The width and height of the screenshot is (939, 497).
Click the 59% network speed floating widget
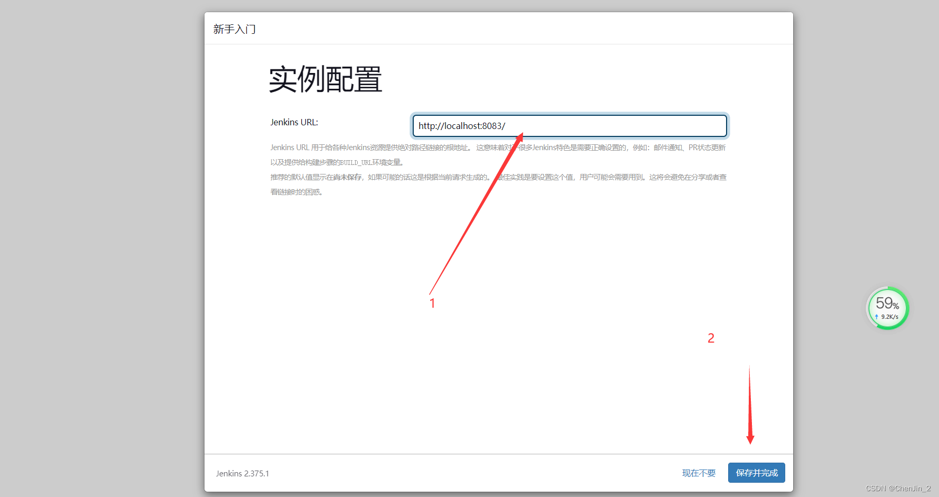tap(887, 308)
